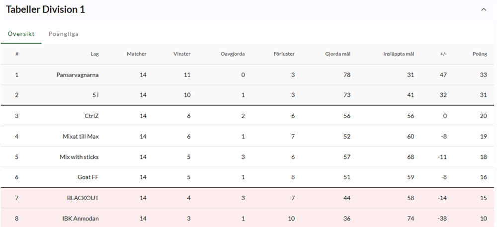Image resolution: width=497 pixels, height=227 pixels.
Task: Open the BLACKOUT team row
Action: coord(83,198)
